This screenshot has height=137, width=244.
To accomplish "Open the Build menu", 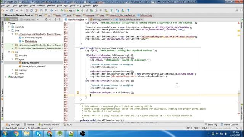I will pyautogui.click(x=59, y=6).
